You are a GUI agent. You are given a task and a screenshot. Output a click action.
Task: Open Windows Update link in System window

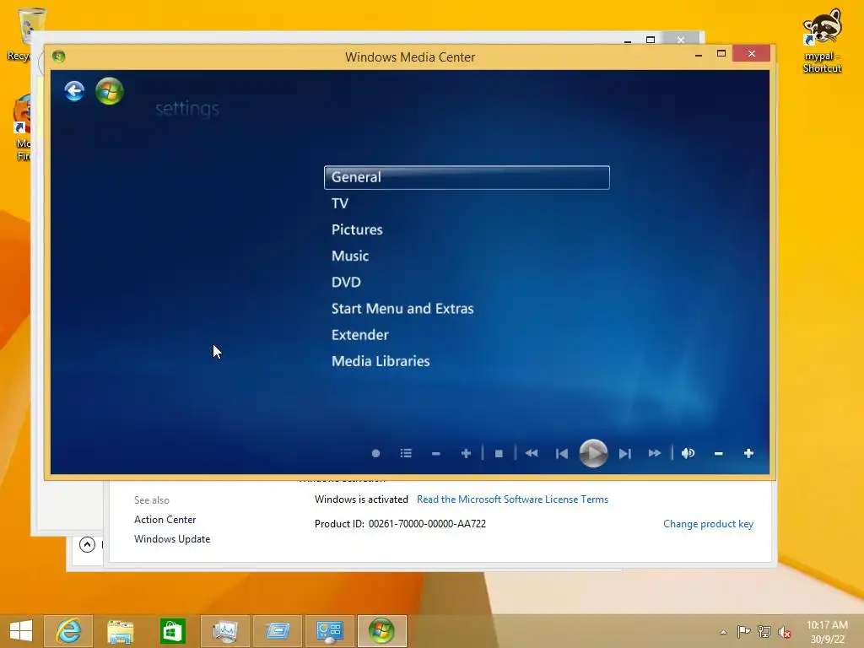(172, 539)
